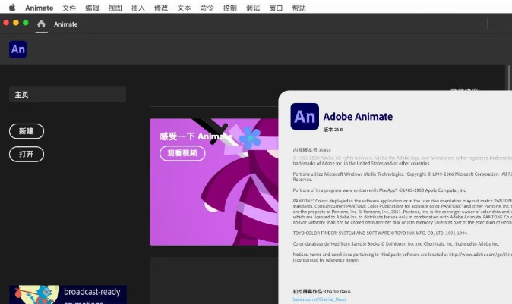
Task: Click the 新建 button
Action: click(27, 131)
